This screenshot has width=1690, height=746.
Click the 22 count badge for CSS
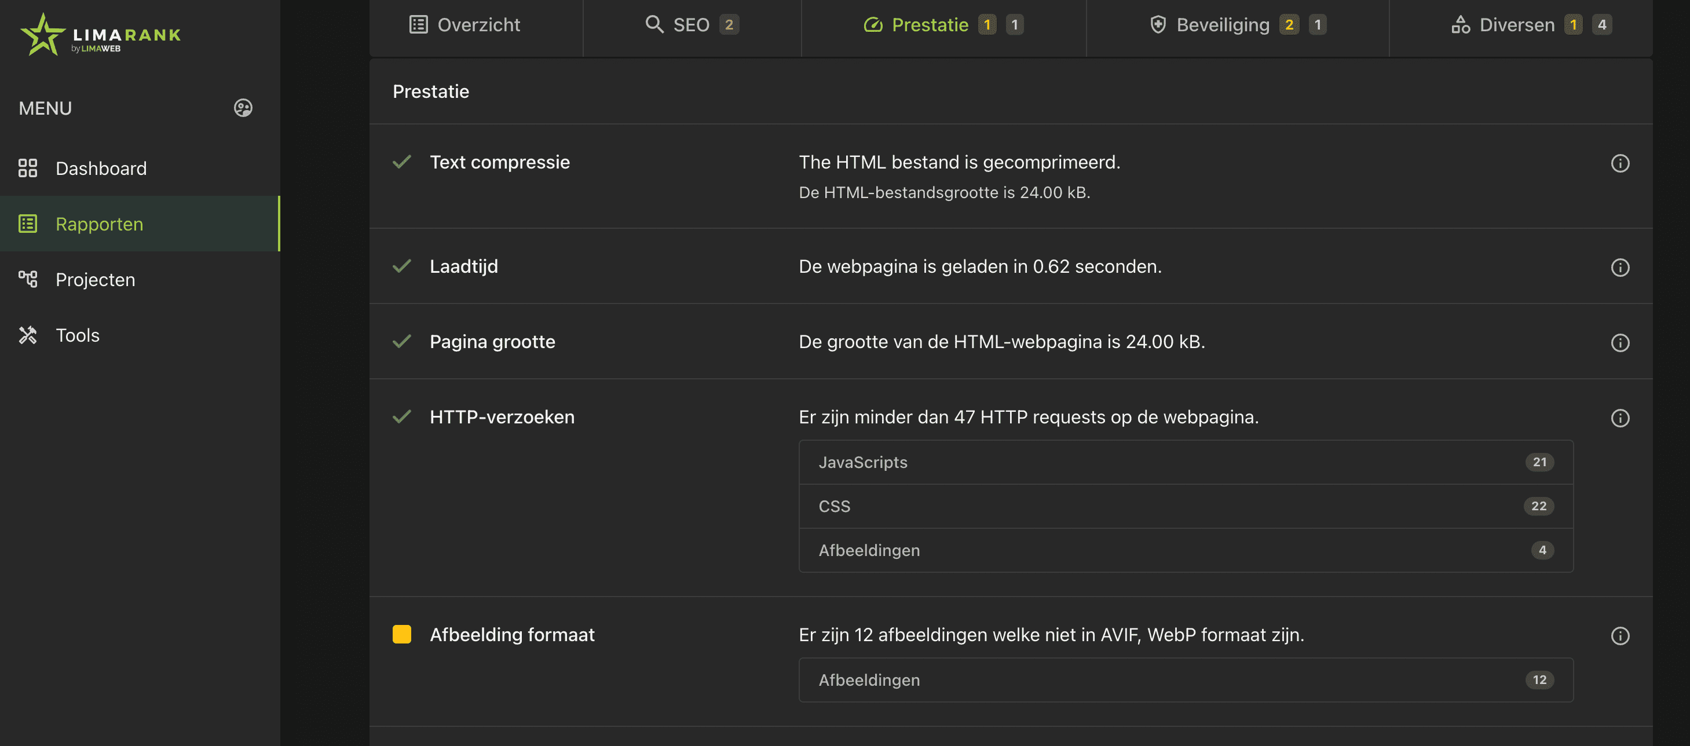click(1538, 507)
